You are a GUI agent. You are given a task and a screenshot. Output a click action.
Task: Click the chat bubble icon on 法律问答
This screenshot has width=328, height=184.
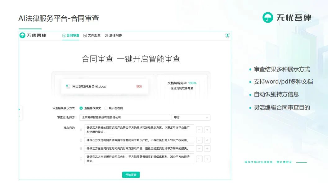pos(106,35)
